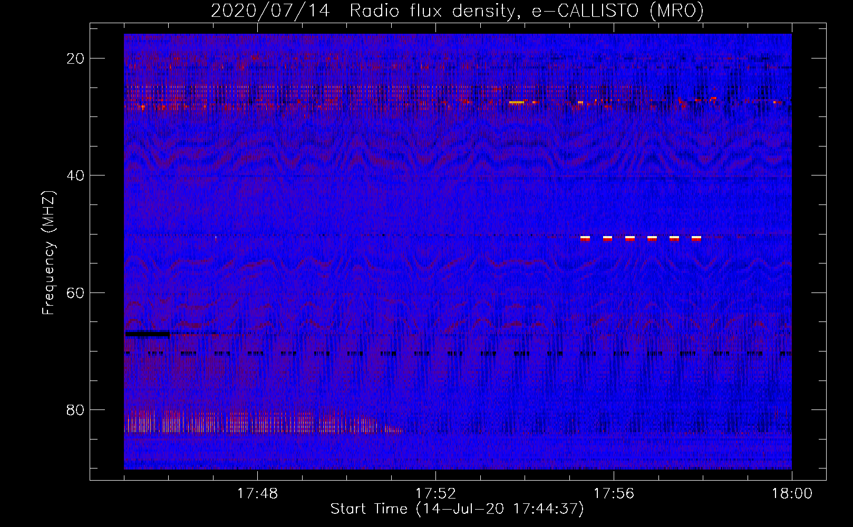This screenshot has width=853, height=527.
Task: Click the black horizontal bar near 67 MHz
Action: pos(147,333)
